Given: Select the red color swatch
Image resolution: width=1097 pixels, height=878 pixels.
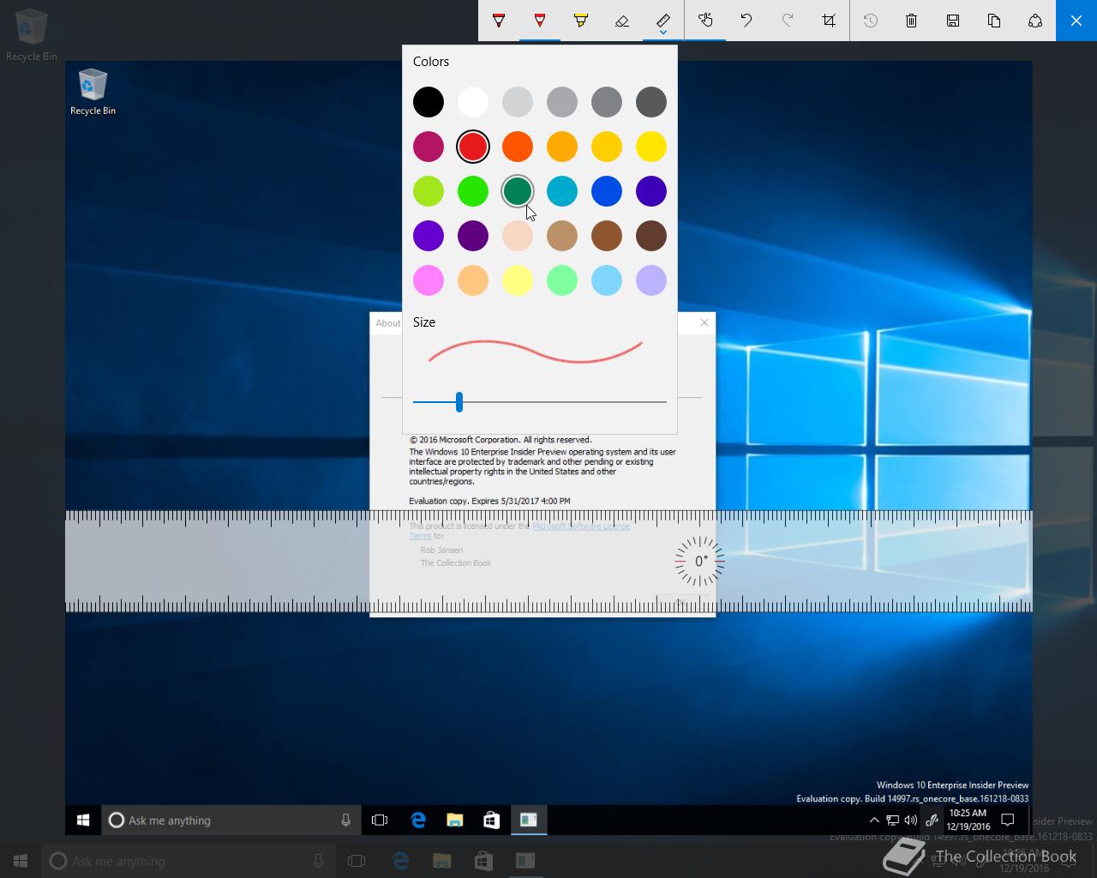Looking at the screenshot, I should tap(473, 147).
